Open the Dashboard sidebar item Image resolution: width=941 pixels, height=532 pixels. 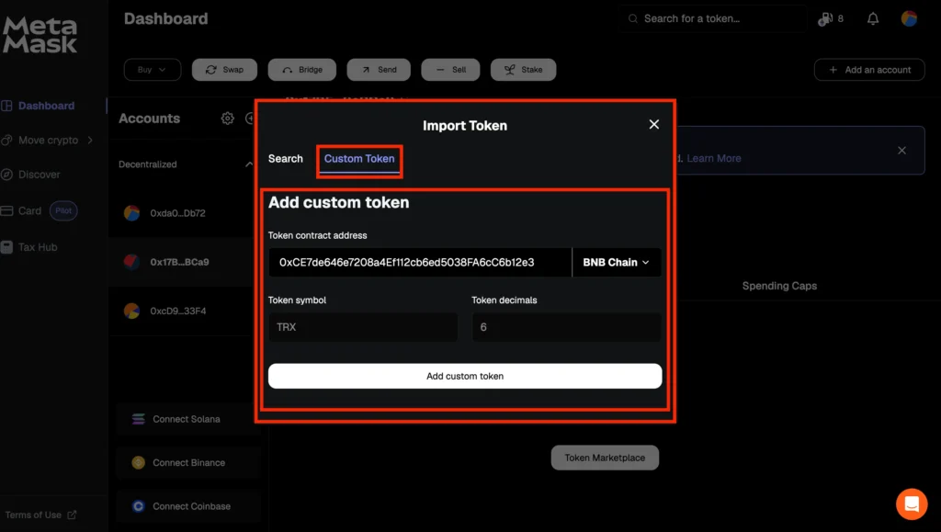(x=46, y=106)
